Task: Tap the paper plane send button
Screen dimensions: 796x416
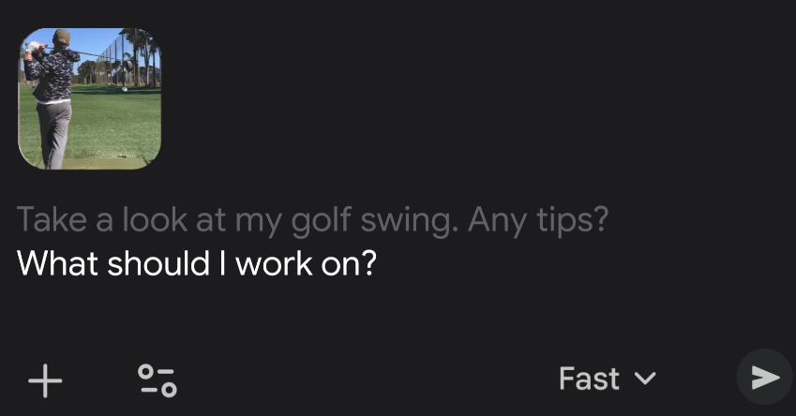Action: (764, 377)
